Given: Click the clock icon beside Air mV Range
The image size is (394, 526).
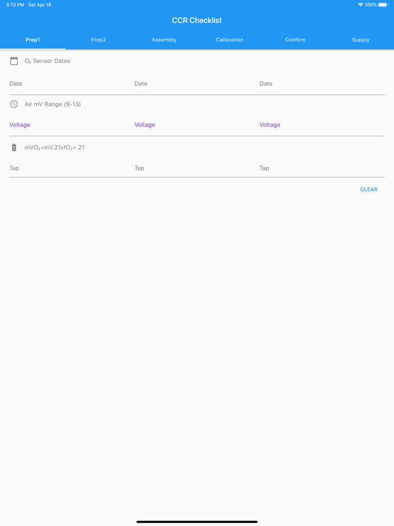Looking at the screenshot, I should click(14, 104).
